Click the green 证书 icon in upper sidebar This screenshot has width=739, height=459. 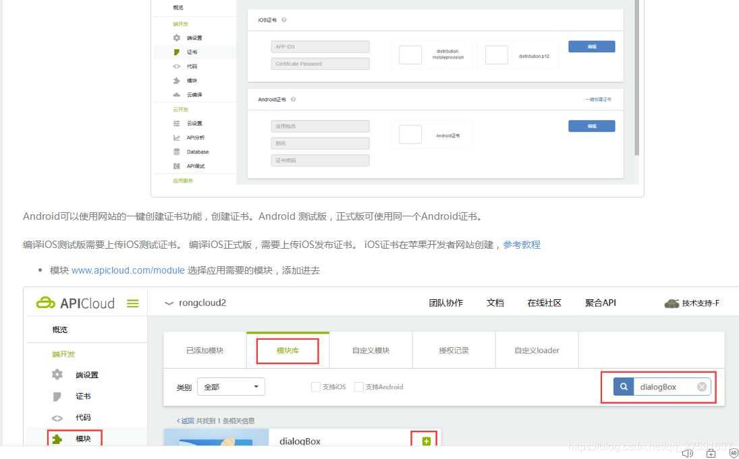coord(177,53)
